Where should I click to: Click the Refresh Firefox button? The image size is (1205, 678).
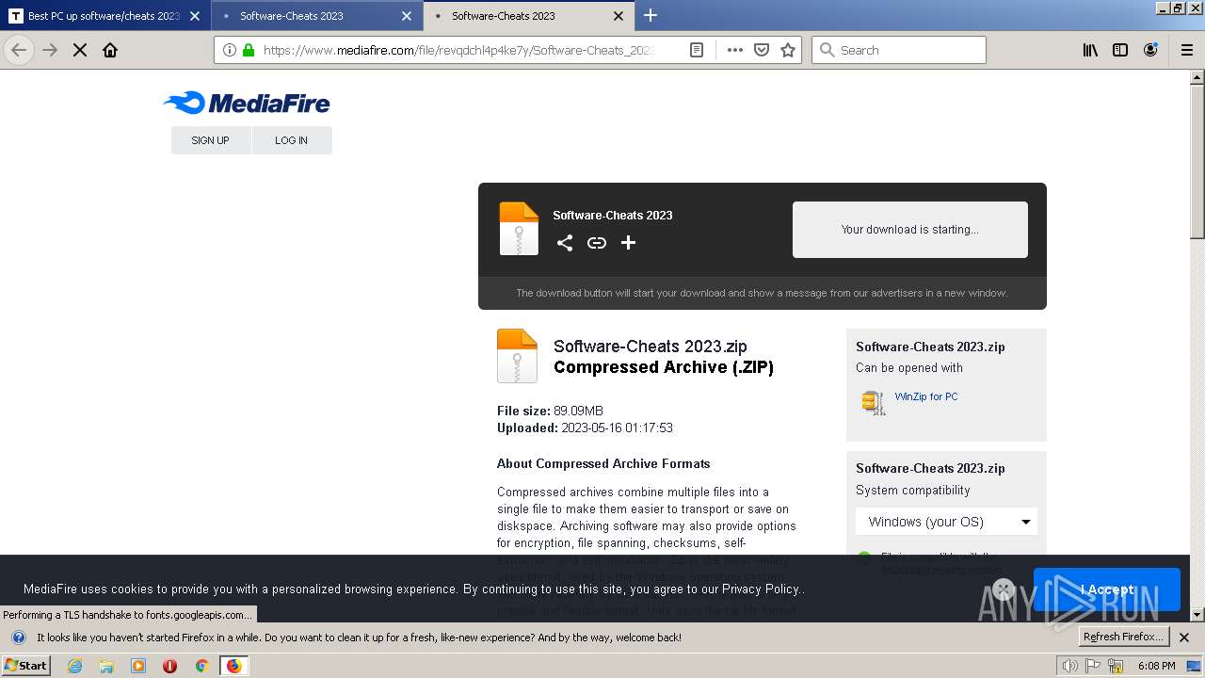1125,637
